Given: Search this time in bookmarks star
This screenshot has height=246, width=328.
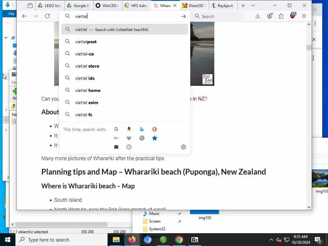Looking at the screenshot, I should tap(155, 138).
